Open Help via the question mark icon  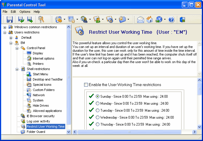pyautogui.click(x=171, y=19)
